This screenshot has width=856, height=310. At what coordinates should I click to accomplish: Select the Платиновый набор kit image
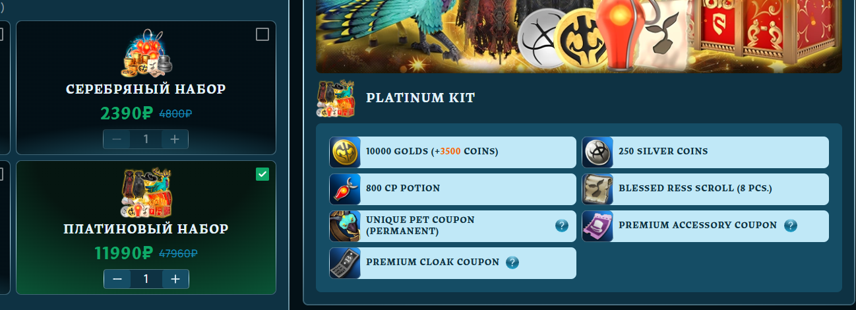coord(146,193)
